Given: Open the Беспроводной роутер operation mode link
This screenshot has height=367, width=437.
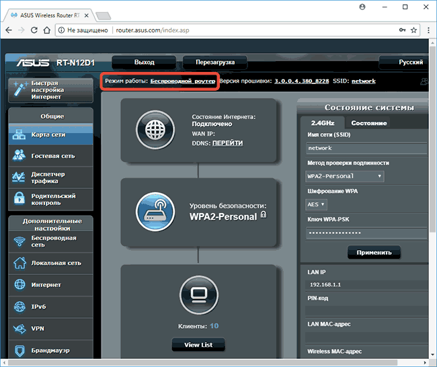Looking at the screenshot, I should [x=183, y=81].
